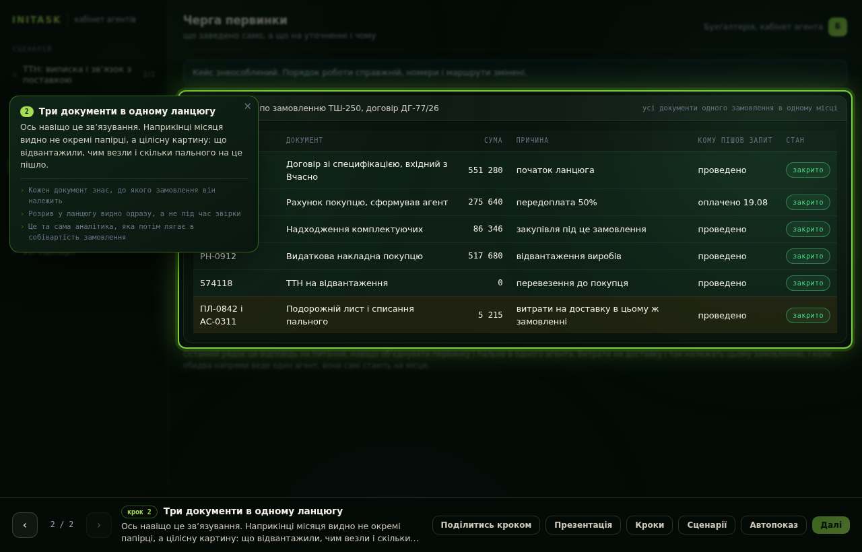The width and height of the screenshot is (862, 552).
Task: Click the user avatar «Б» in the header
Action: coord(838,27)
